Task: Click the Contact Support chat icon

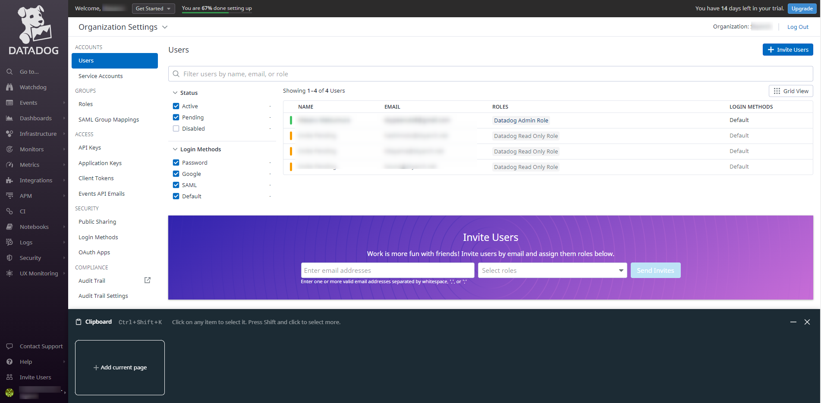Action: (9, 346)
